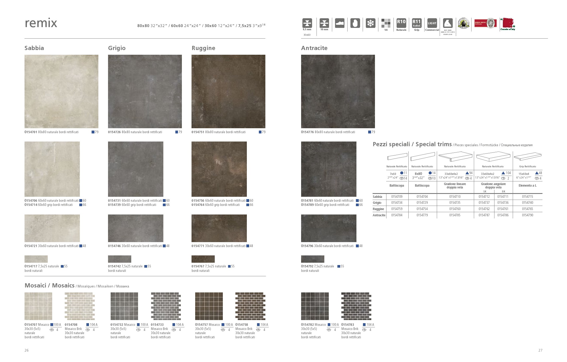Click the Grigio 7,5x25 tile swatch

click(x=120, y=259)
